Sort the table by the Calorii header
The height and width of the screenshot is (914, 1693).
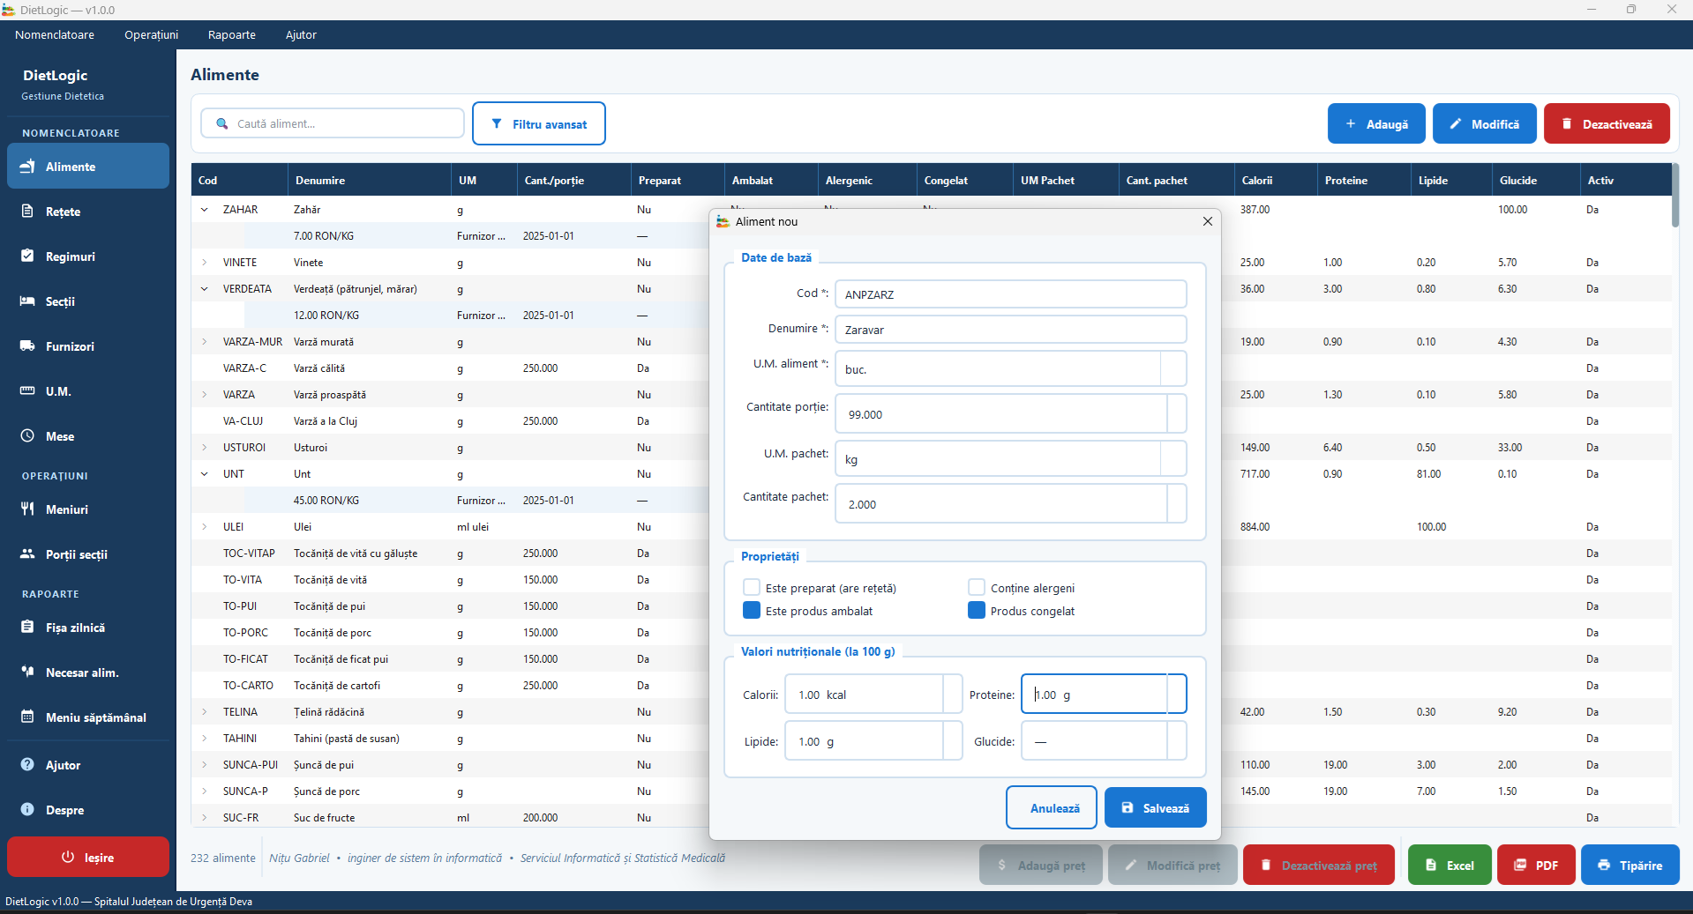(x=1276, y=180)
